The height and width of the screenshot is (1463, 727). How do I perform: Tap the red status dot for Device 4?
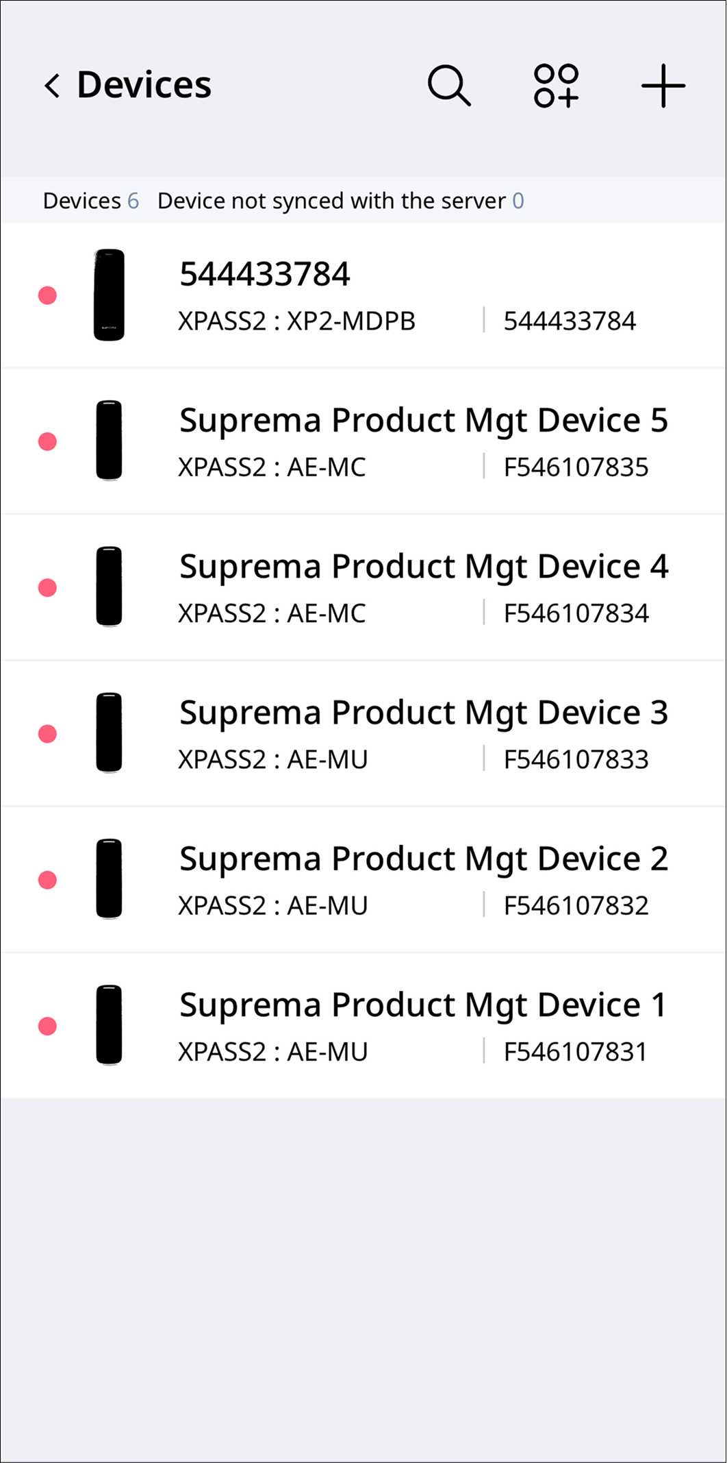47,587
